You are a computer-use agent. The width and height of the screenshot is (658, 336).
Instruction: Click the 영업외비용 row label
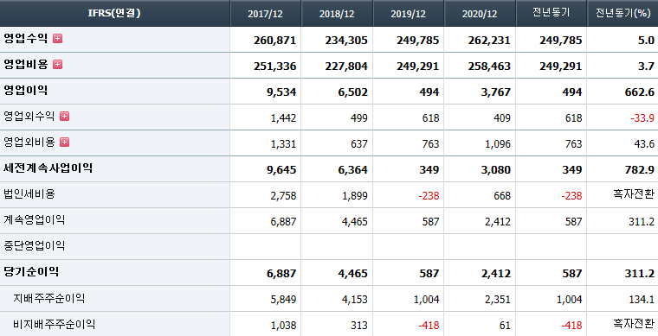point(29,143)
